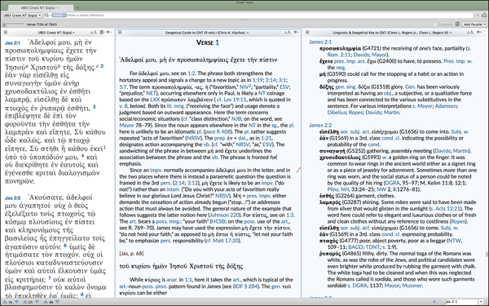Close the UBS5 Greek NT pane
489x306 pixels.
pos(6,32)
